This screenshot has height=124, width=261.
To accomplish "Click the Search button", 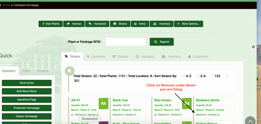I will tap(162, 42).
